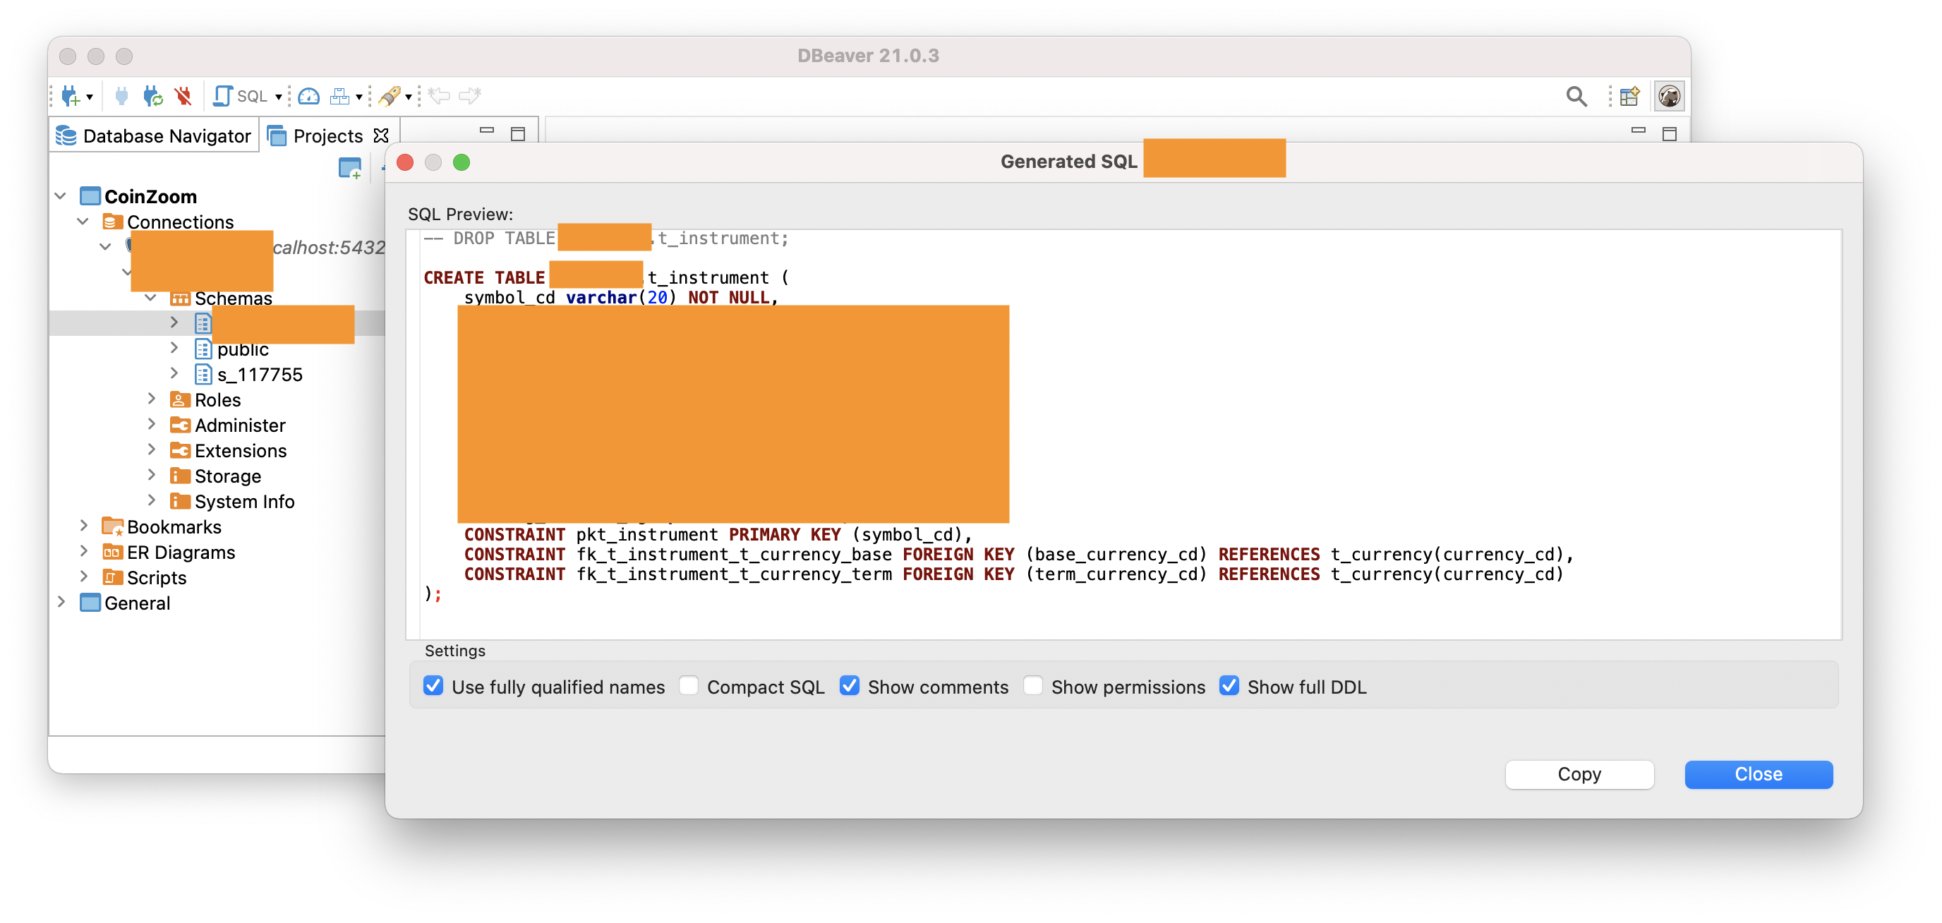Maximize the editor area on the right
1942x923 pixels.
(x=1670, y=133)
